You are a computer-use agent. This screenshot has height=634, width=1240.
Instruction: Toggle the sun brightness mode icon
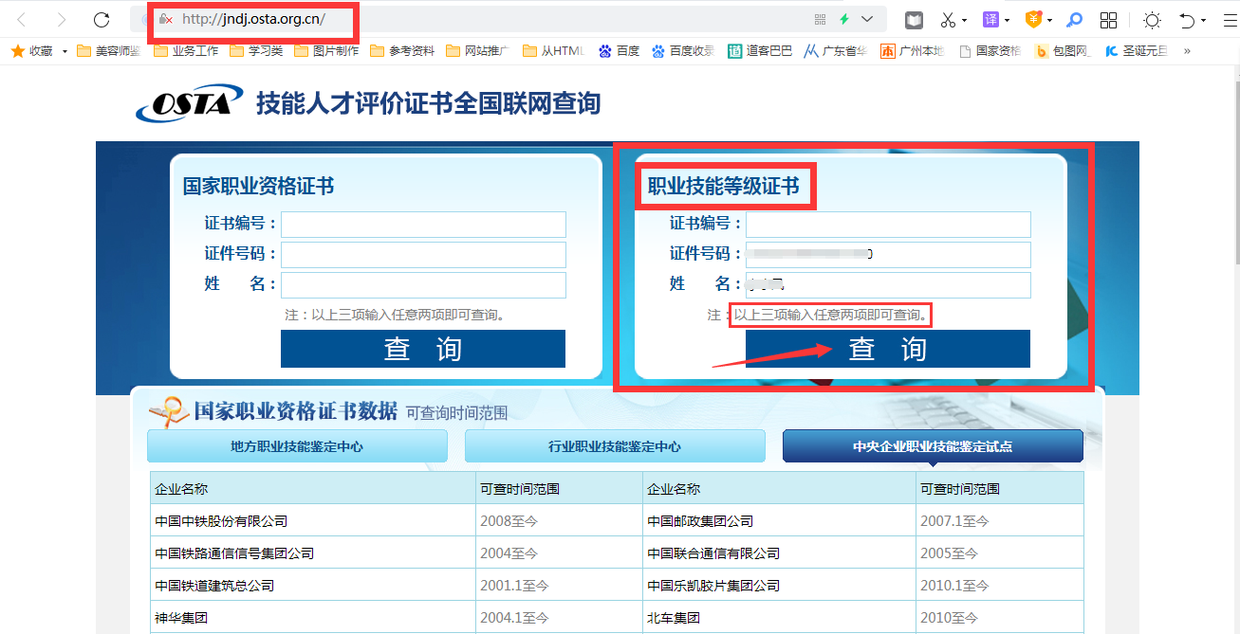(x=1152, y=20)
